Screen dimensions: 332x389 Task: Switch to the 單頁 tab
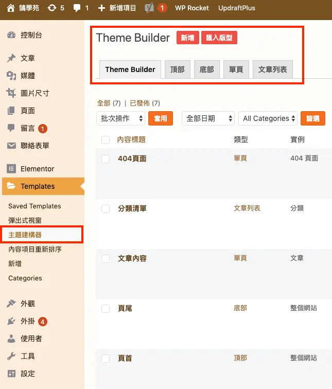click(x=236, y=69)
